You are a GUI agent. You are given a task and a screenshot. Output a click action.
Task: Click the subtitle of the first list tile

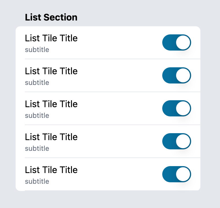click(x=37, y=50)
